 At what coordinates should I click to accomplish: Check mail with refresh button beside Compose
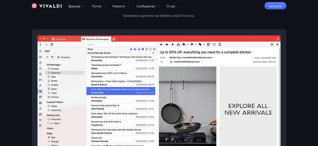[47, 57]
